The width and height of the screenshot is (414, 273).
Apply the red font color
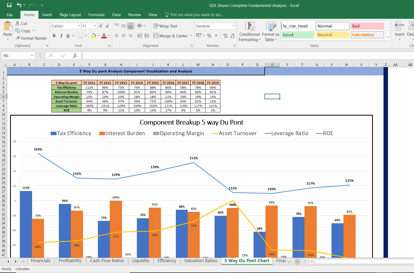tap(104, 35)
